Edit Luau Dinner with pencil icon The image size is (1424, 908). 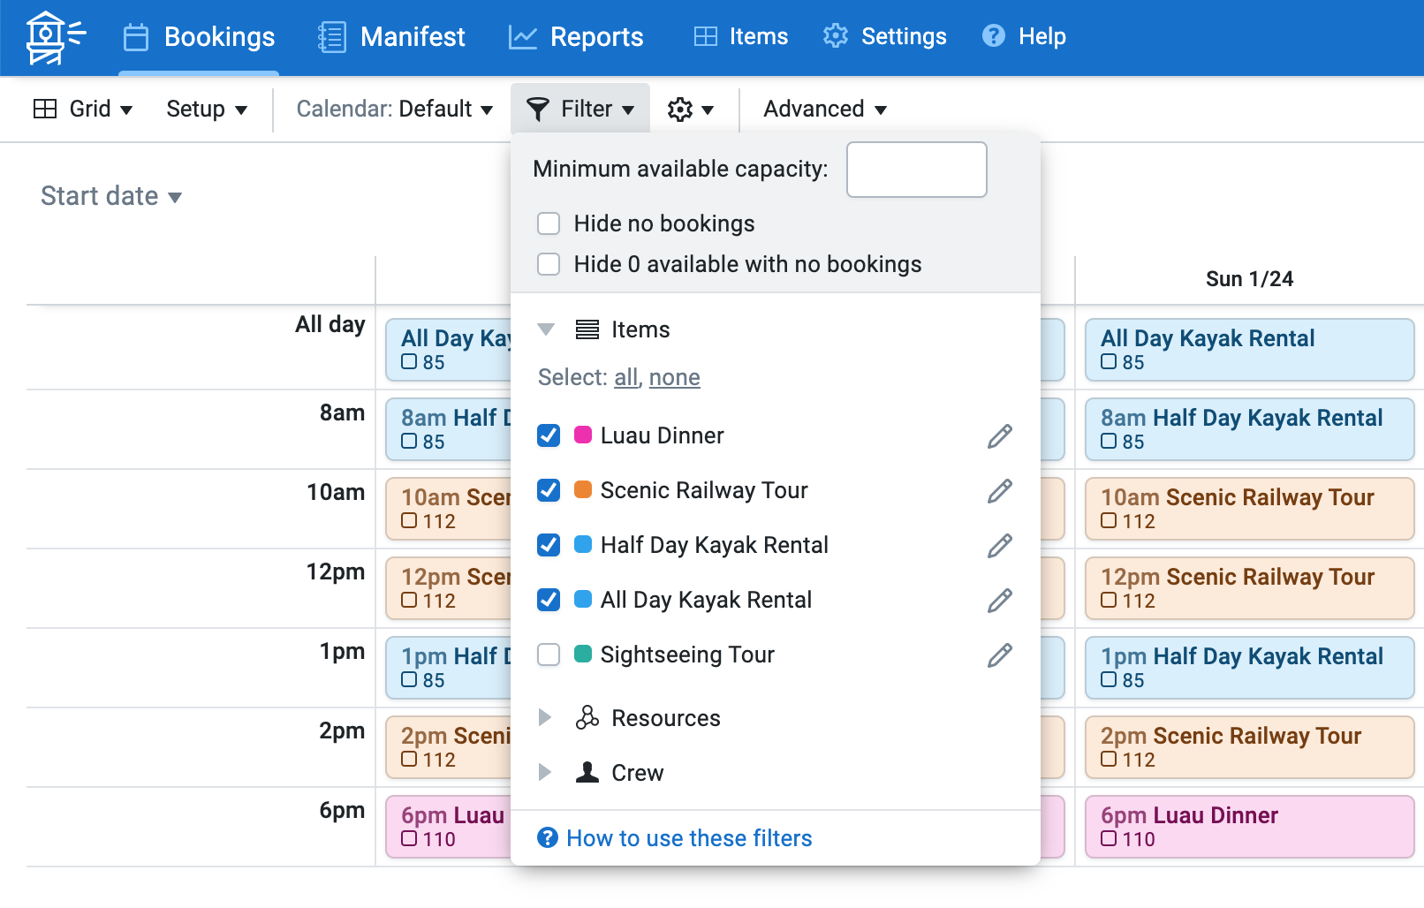(1000, 436)
